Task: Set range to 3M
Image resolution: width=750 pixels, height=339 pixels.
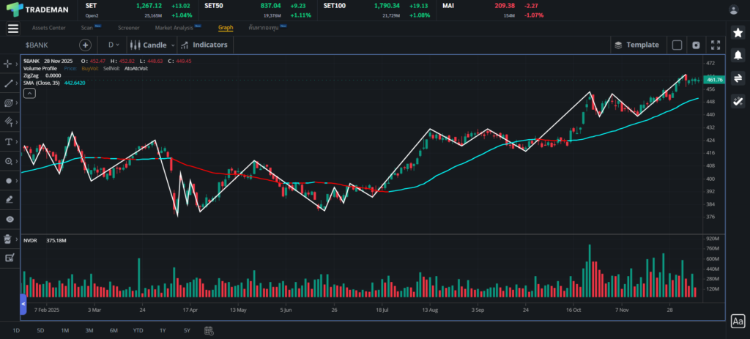Action: (x=89, y=330)
